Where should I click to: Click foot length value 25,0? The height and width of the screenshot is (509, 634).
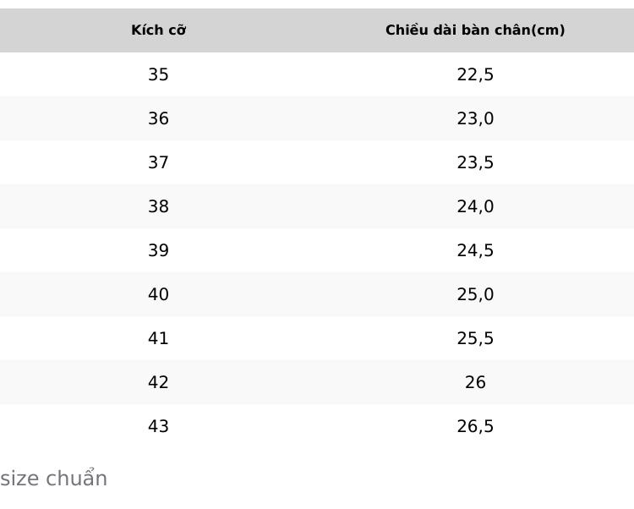(475, 294)
